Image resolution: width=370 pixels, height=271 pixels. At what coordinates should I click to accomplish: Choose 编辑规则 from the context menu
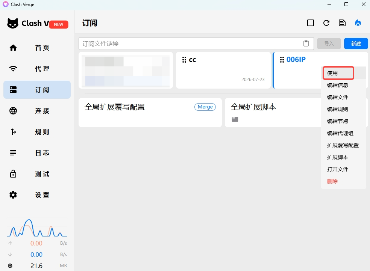pos(344,109)
